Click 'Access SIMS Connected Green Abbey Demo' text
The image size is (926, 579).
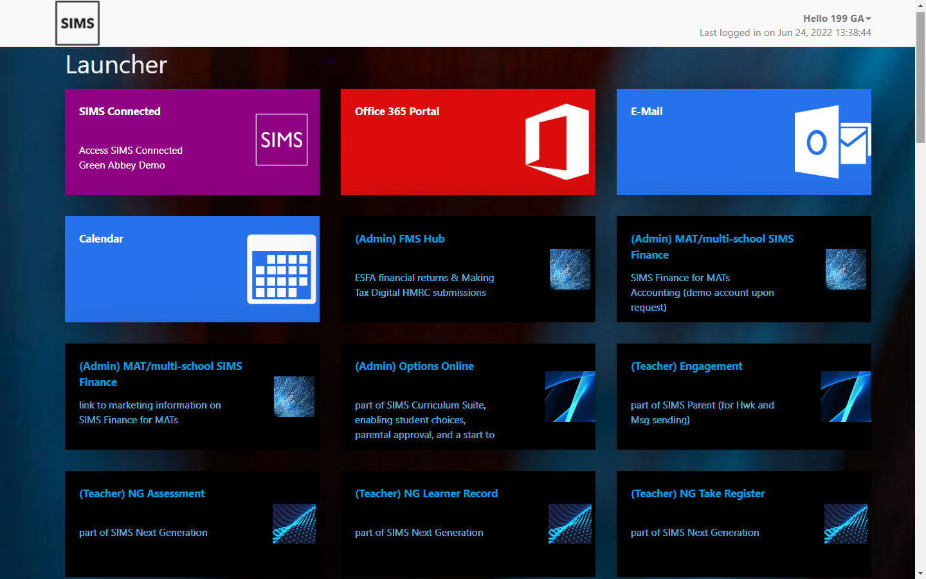[131, 158]
